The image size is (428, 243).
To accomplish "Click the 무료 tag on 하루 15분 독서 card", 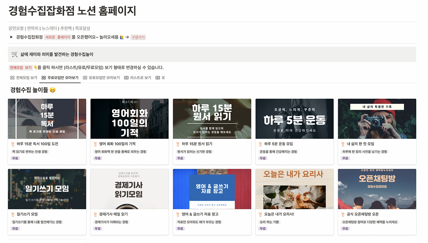I will coord(15,158).
